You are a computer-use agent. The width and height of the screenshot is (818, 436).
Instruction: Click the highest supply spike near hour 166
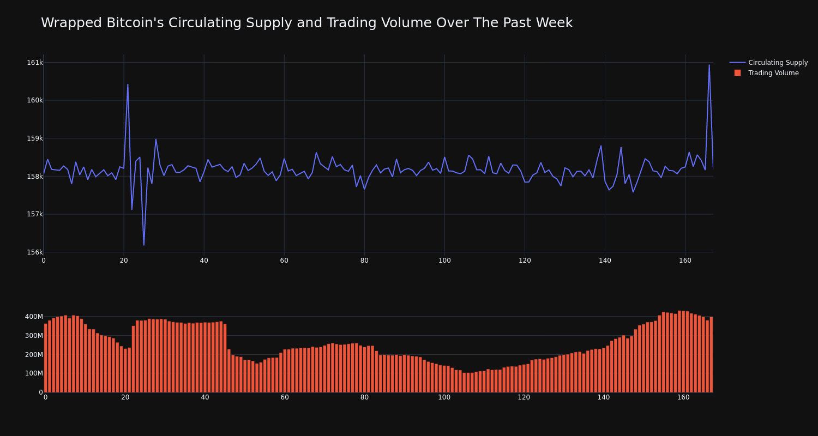point(709,65)
